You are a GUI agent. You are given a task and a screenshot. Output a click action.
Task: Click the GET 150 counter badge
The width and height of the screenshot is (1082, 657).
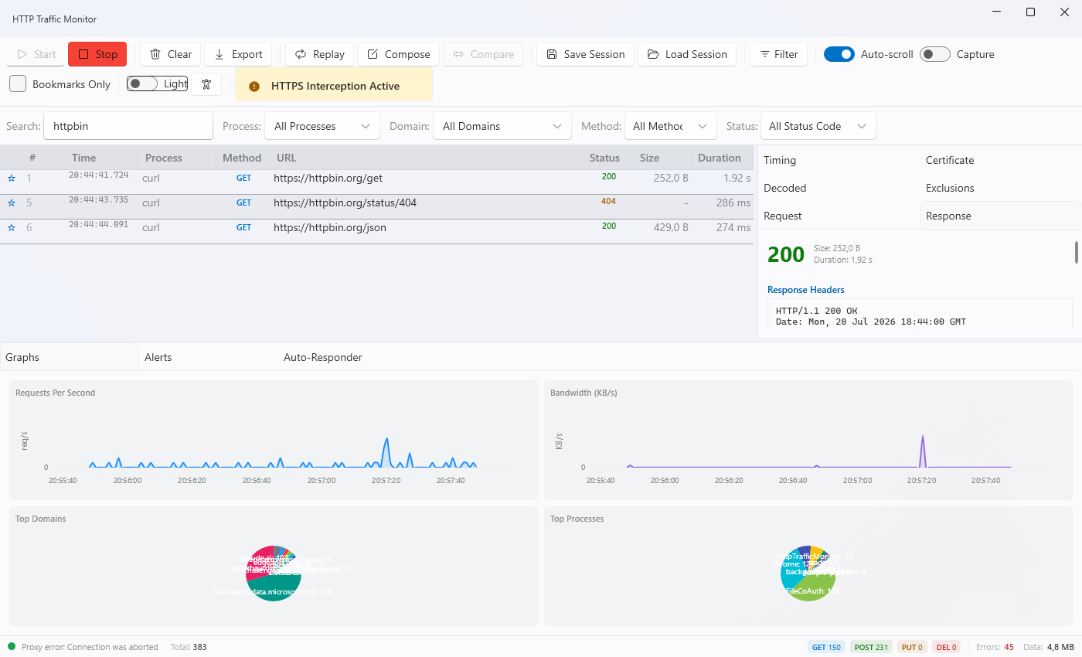(826, 647)
